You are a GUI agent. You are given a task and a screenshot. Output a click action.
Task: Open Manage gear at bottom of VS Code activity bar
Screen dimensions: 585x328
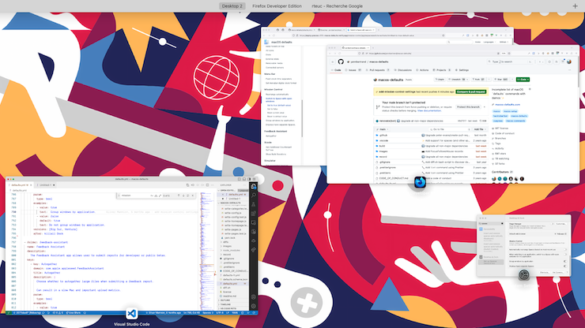tap(254, 306)
